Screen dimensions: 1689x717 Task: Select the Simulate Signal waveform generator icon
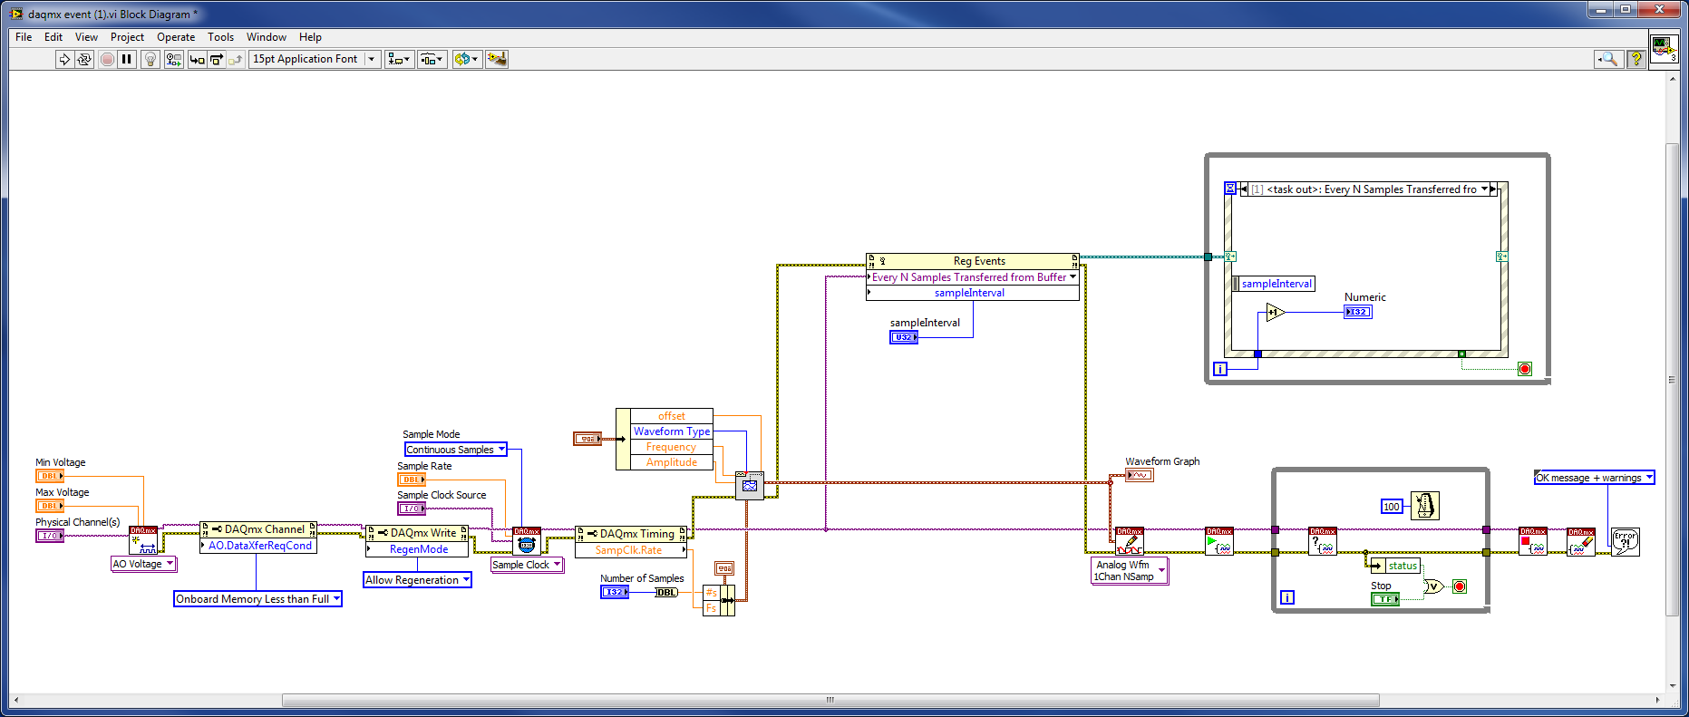click(x=750, y=485)
